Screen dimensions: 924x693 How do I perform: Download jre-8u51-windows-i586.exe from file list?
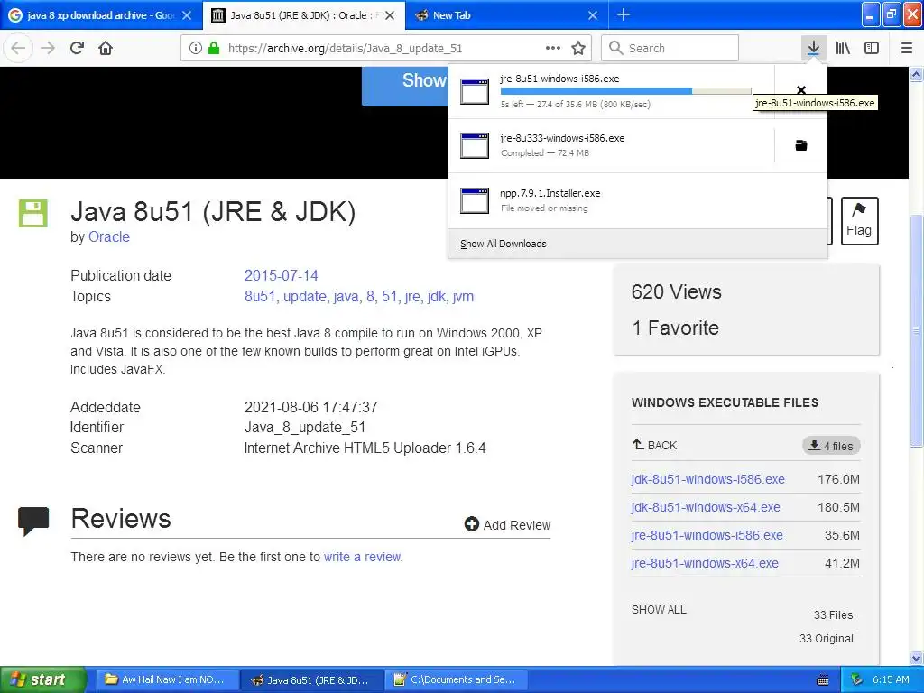coord(707,535)
